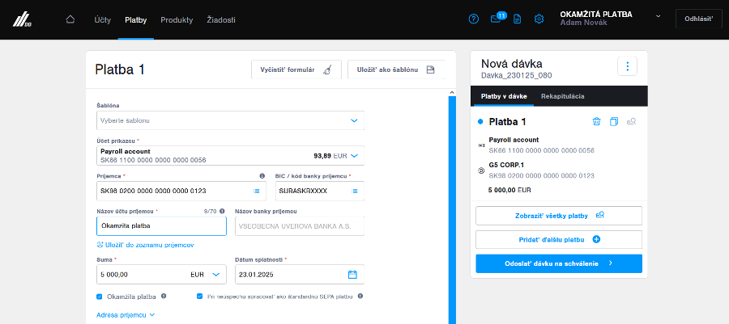The image size is (729, 324).
Task: Click Uložiť ako šablónu button
Action: [395, 69]
